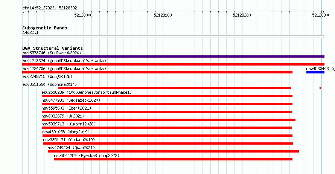Click ruler position 52128100
The image size is (335, 174).
click(163, 15)
